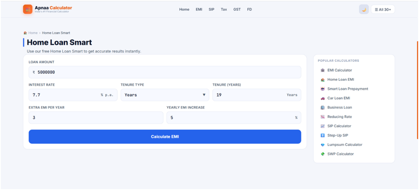Click the house icon in the breadcrumb
The image size is (419, 190).
pyautogui.click(x=25, y=33)
